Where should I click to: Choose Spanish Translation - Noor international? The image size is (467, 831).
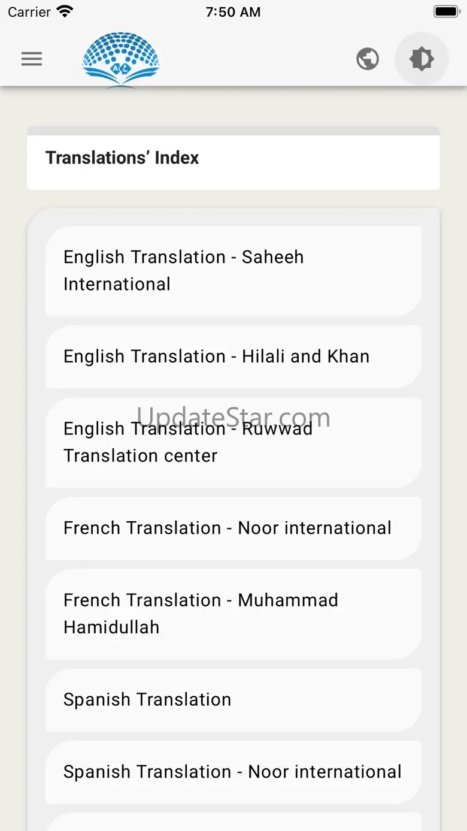point(233,772)
